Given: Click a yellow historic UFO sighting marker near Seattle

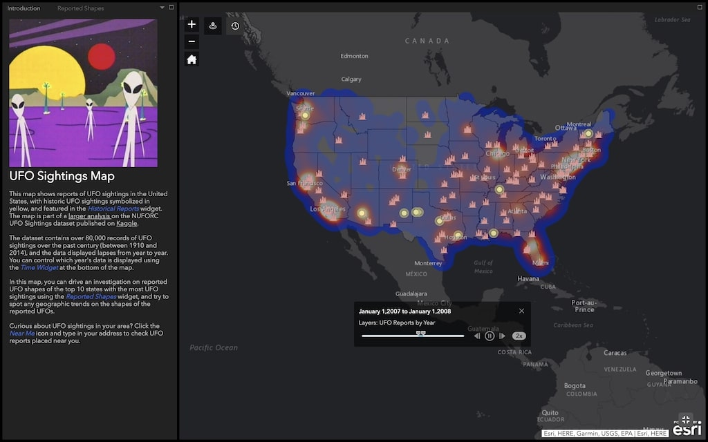Looking at the screenshot, I should 304,115.
